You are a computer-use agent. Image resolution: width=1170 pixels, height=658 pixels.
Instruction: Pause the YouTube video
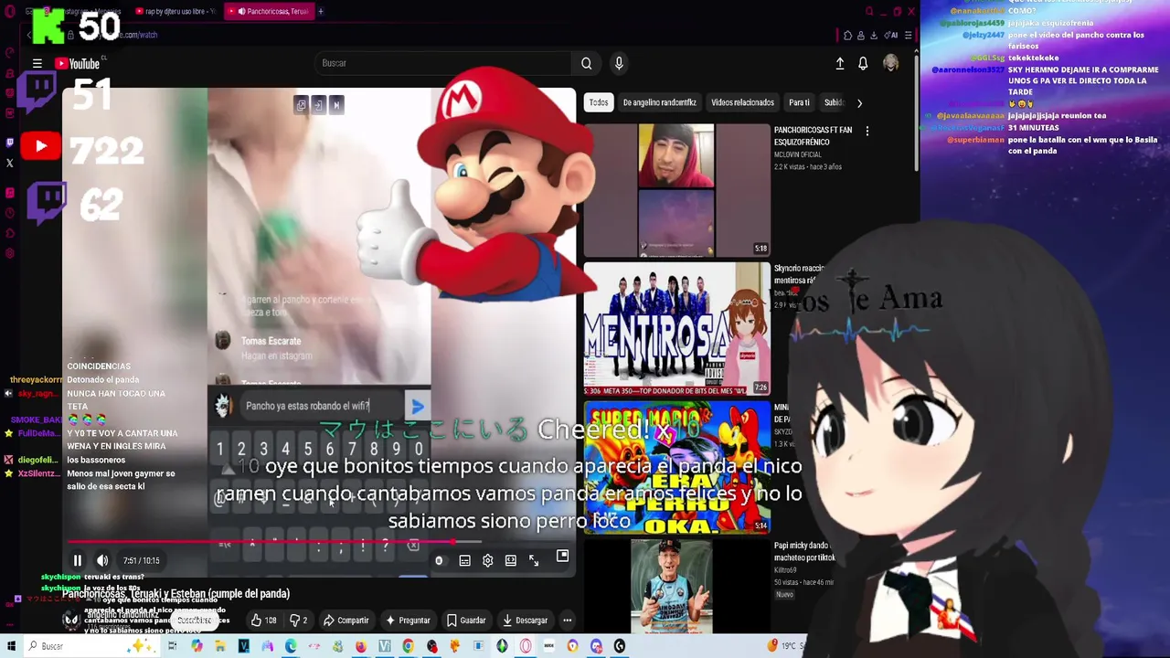(x=78, y=560)
